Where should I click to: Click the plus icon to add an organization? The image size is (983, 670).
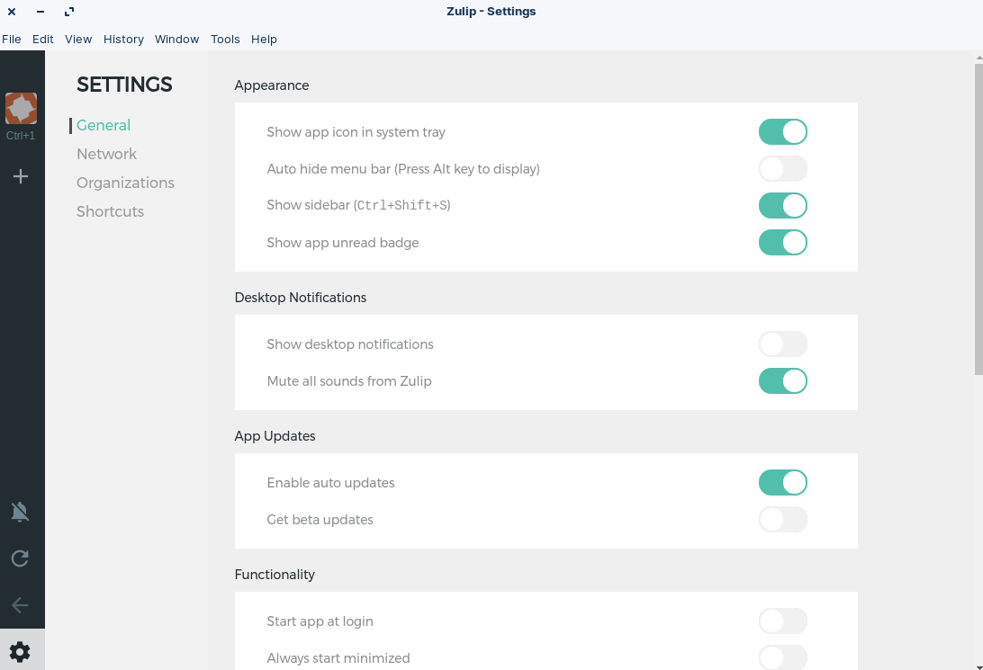(x=21, y=176)
